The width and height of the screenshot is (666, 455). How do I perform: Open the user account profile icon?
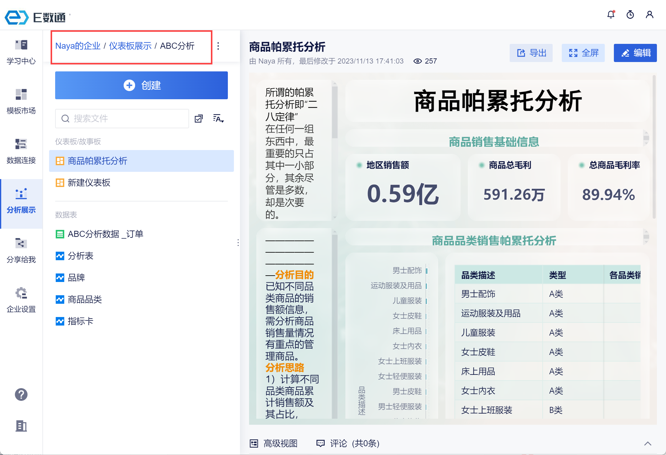(649, 15)
